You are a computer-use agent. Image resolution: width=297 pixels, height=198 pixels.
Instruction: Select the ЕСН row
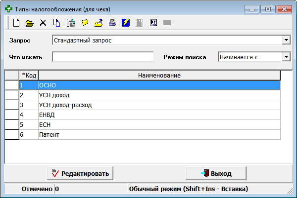pyautogui.click(x=149, y=125)
